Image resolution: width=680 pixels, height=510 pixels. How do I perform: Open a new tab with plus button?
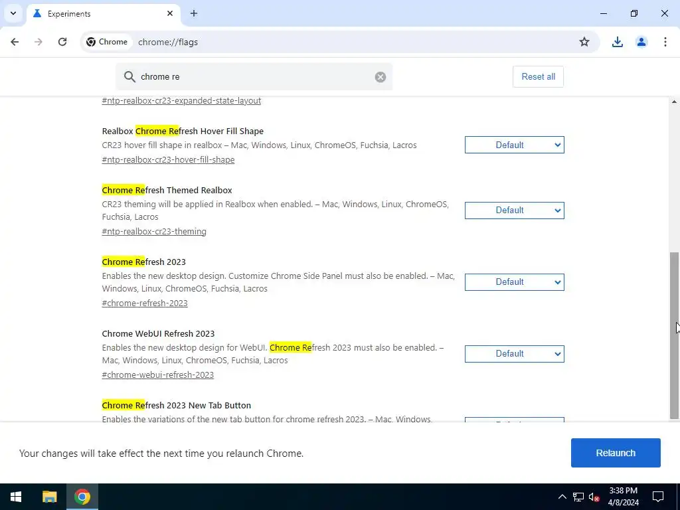194,13
